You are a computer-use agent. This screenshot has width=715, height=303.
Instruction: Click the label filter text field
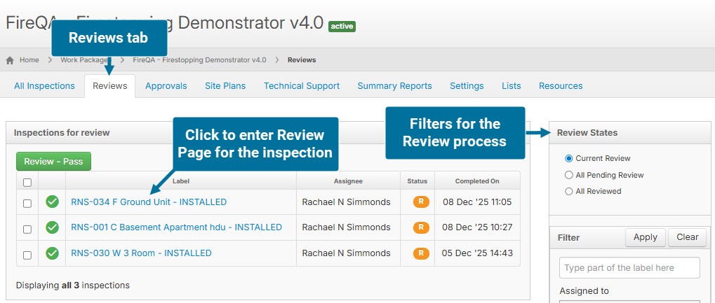point(629,268)
